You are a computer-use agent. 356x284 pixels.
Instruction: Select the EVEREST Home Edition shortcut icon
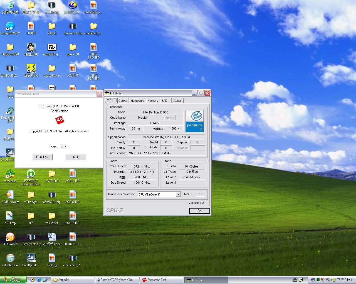click(31, 177)
